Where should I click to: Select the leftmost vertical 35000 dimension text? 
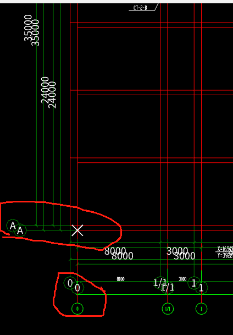click(x=28, y=28)
